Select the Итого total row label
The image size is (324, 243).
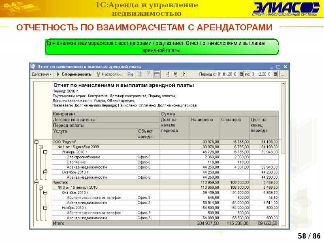click(59, 223)
